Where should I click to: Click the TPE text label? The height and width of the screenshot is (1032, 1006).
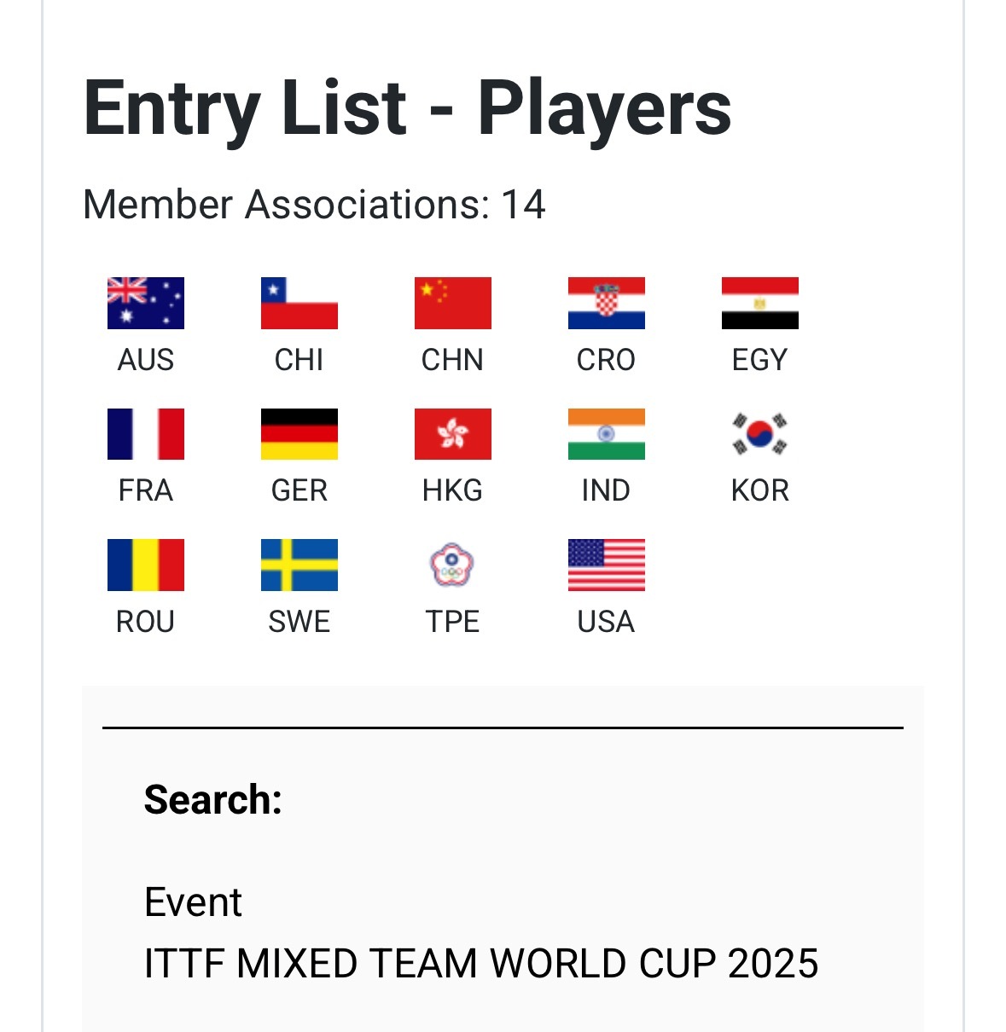(x=453, y=622)
